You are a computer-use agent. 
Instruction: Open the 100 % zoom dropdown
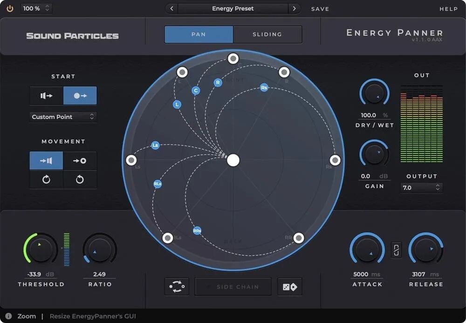pos(36,8)
